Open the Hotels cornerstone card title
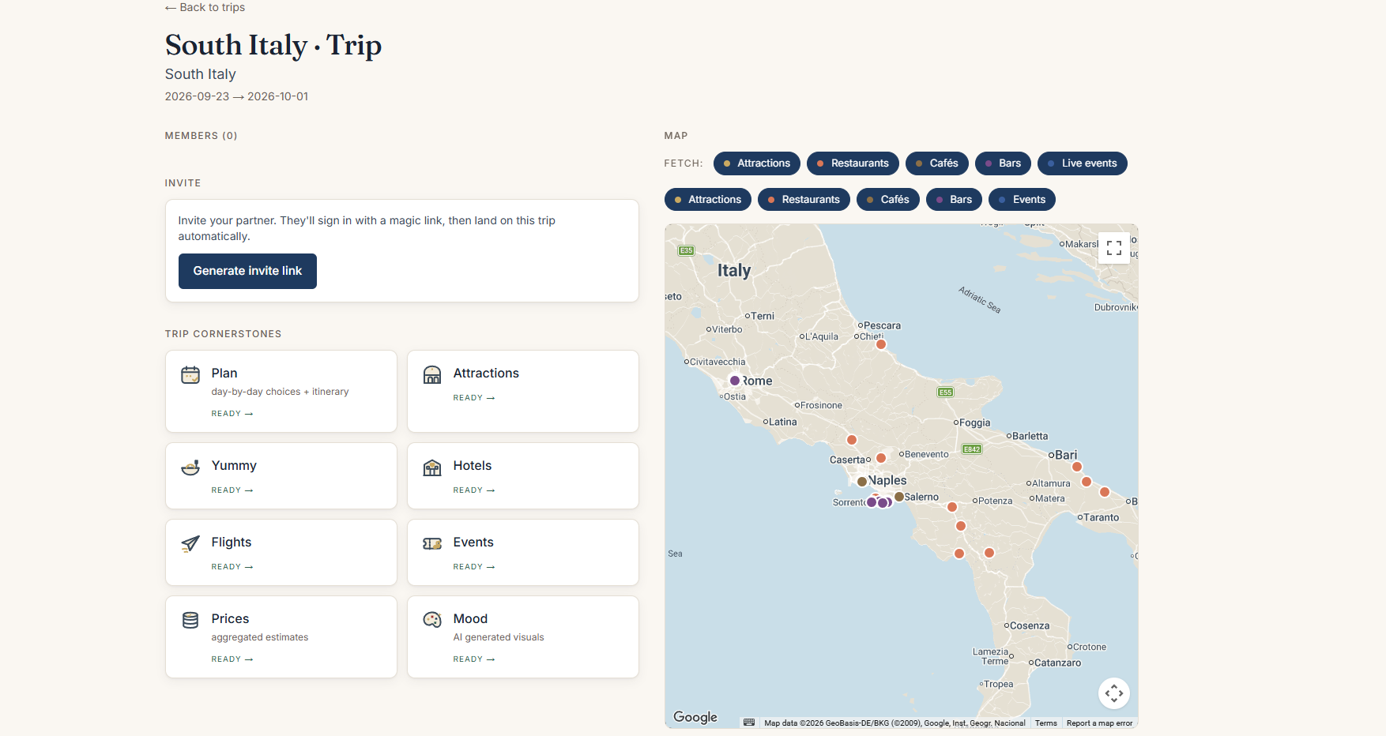Viewport: 1386px width, 736px height. point(473,465)
